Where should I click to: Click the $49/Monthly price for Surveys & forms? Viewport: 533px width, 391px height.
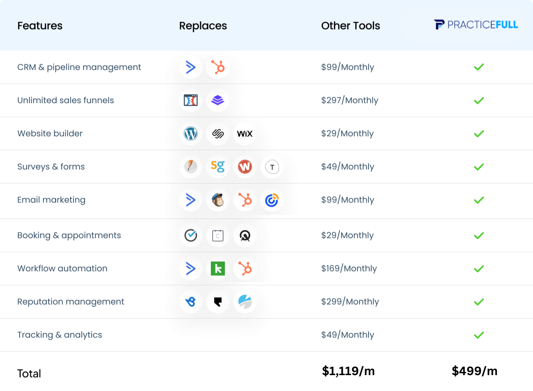347,167
